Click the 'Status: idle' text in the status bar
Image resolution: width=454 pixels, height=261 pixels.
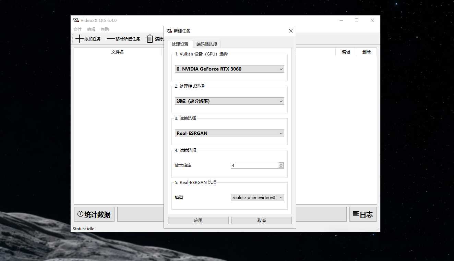83,228
